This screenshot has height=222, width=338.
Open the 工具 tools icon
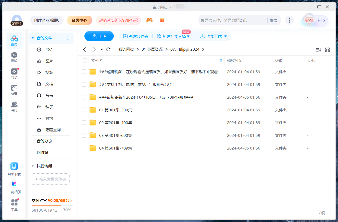click(14, 205)
